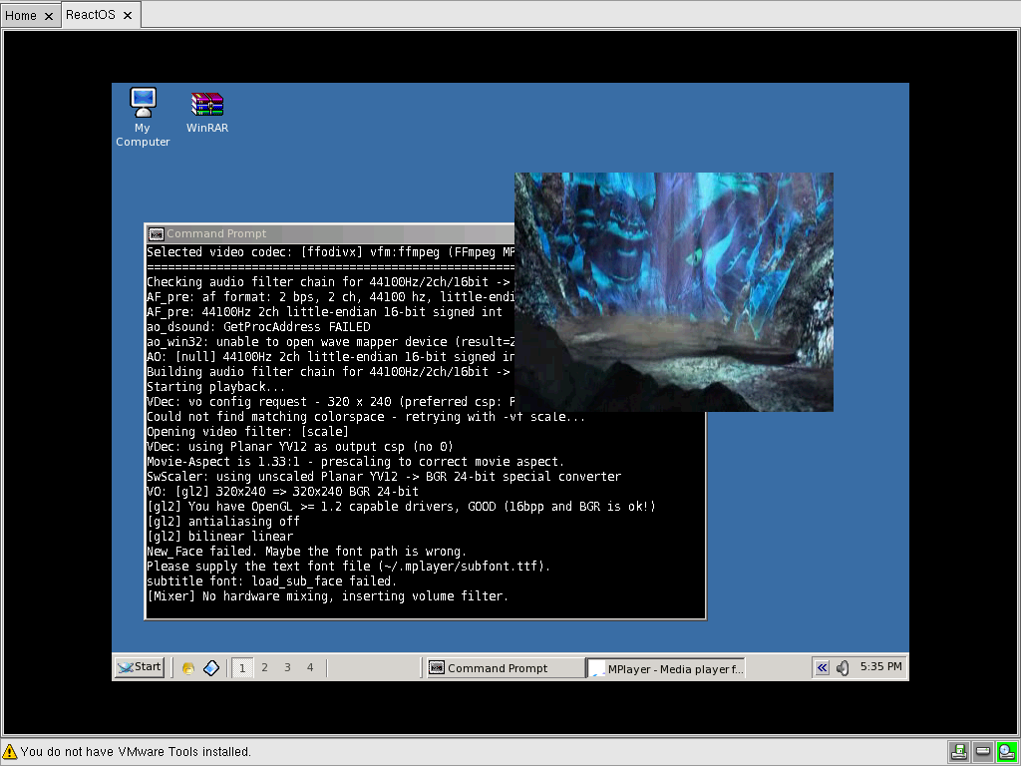The height and width of the screenshot is (766, 1021).
Task: Click the blue diamond quick launch icon
Action: (x=210, y=668)
